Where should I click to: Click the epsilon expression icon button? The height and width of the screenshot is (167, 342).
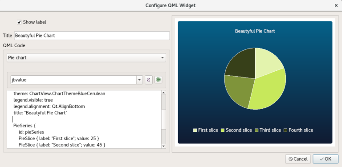(149, 80)
